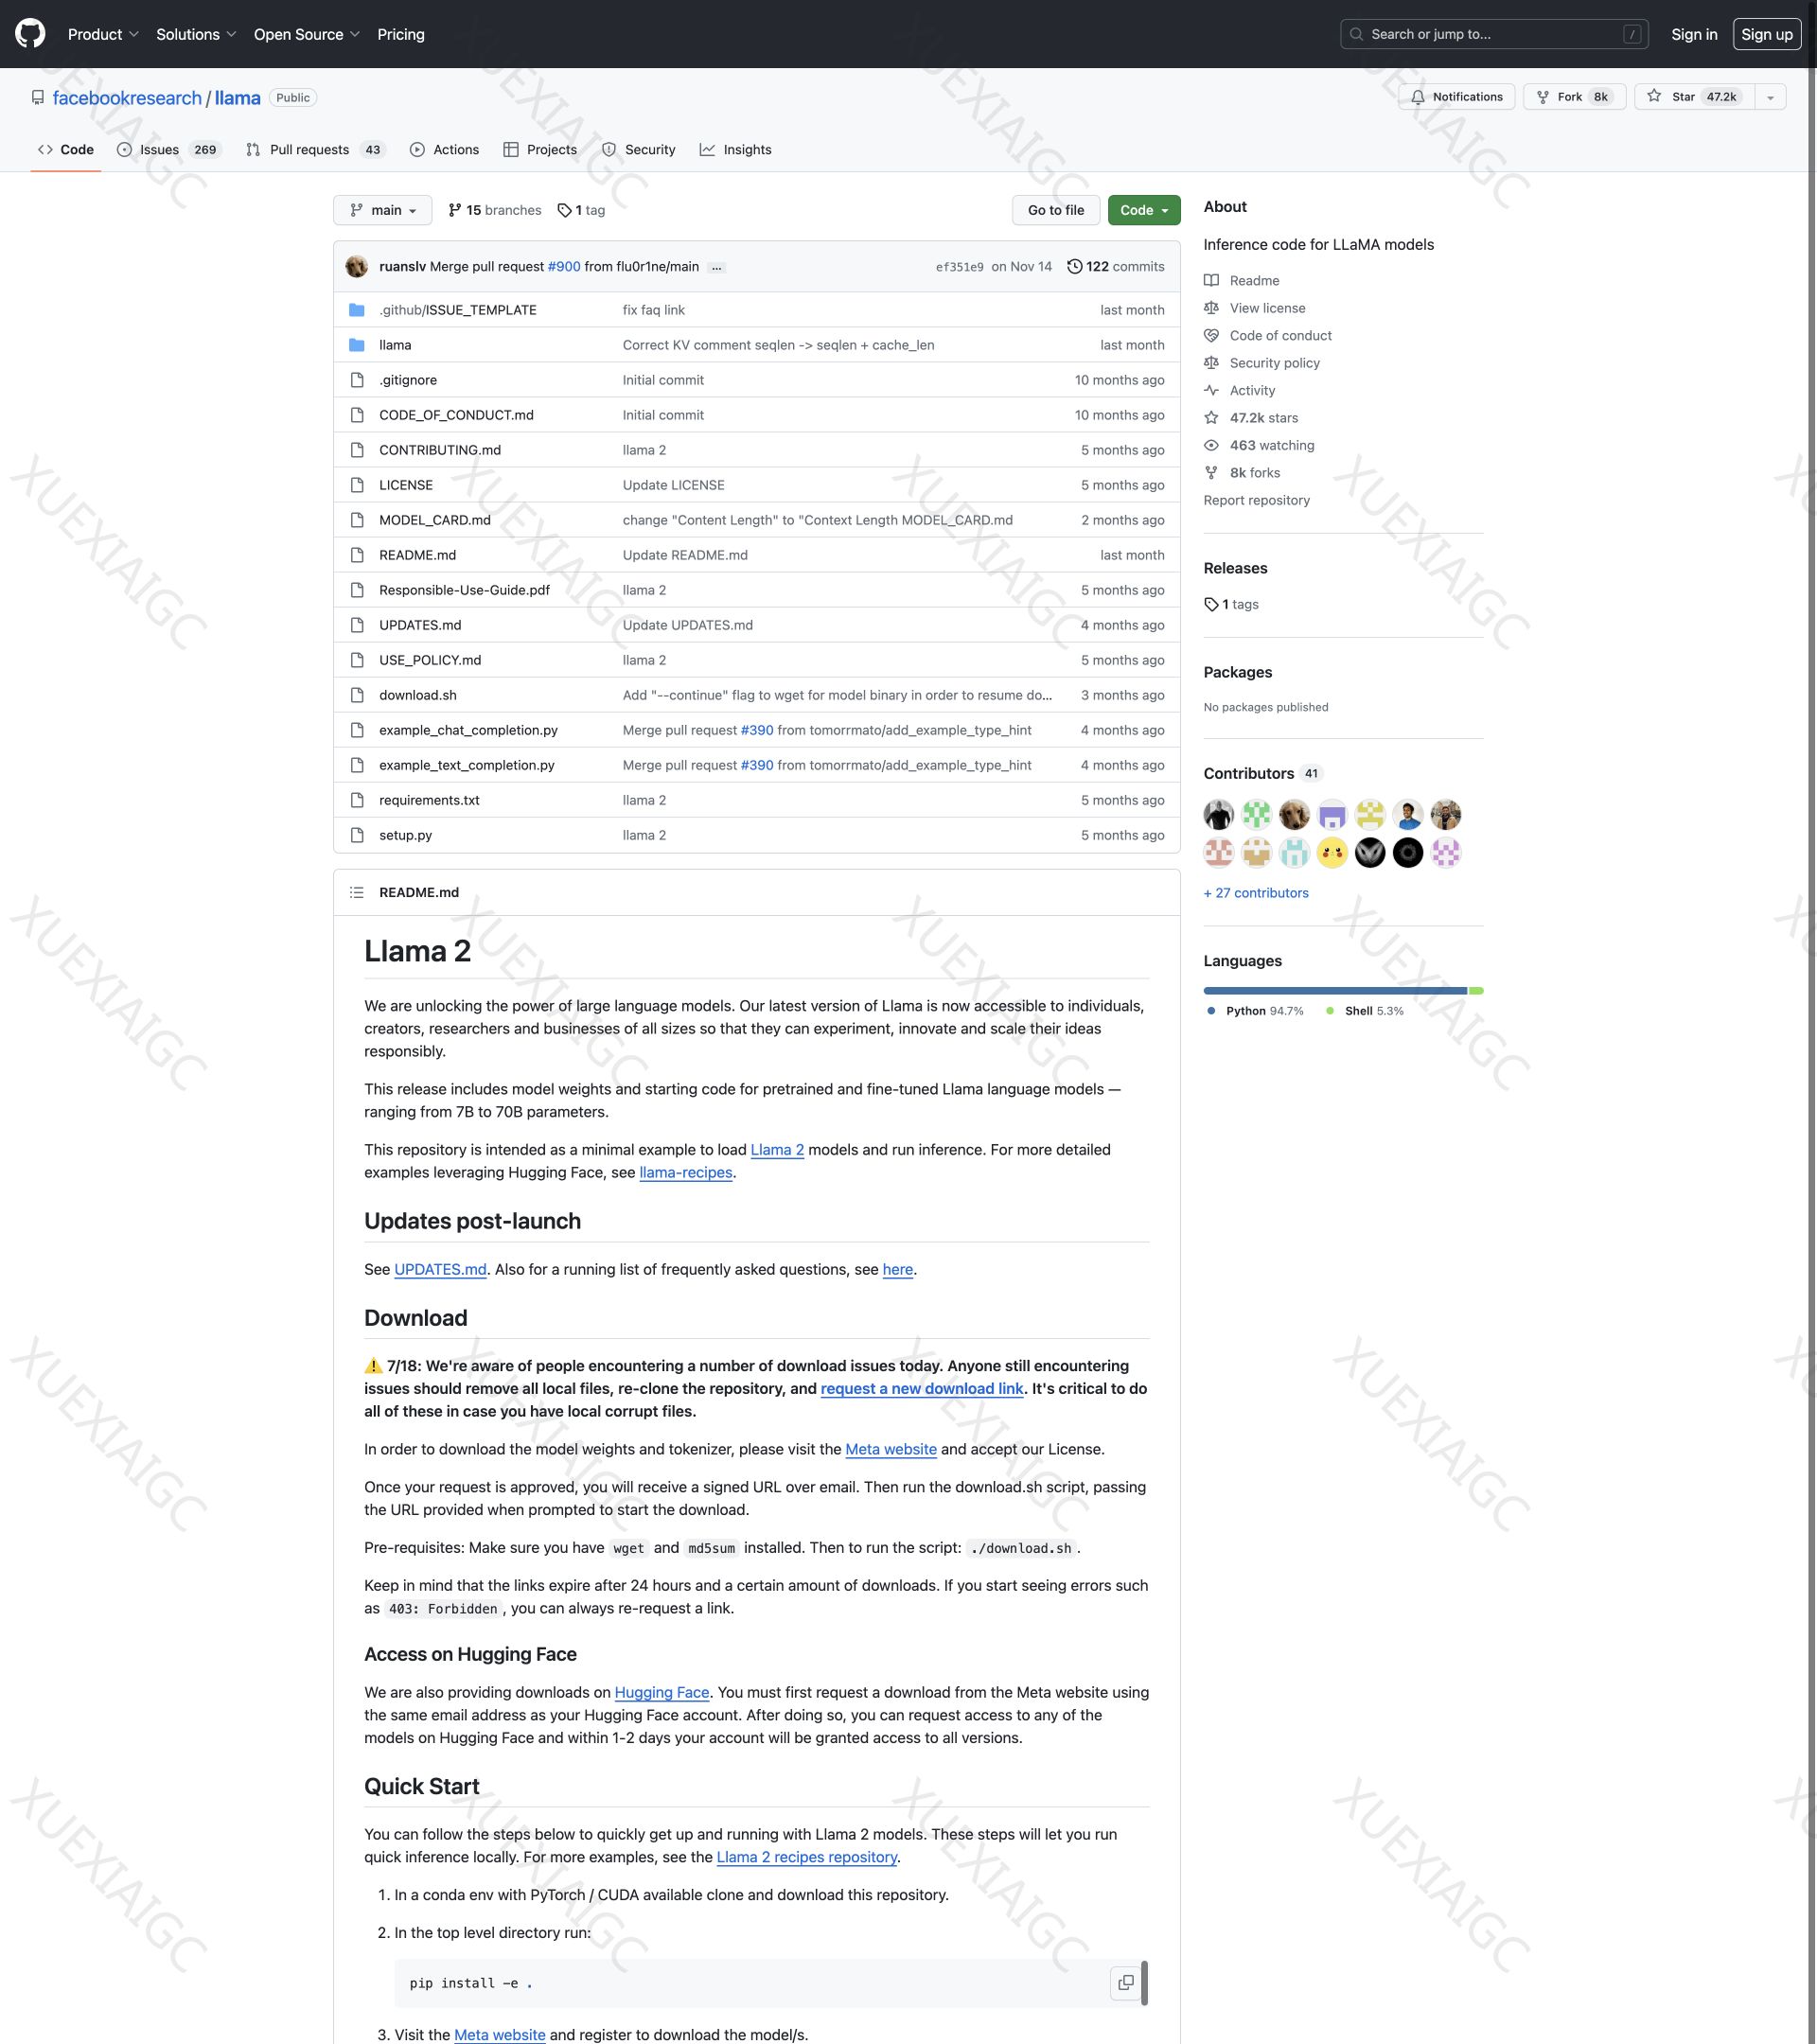
Task: Open the commits history clock icon
Action: pos(1074,267)
